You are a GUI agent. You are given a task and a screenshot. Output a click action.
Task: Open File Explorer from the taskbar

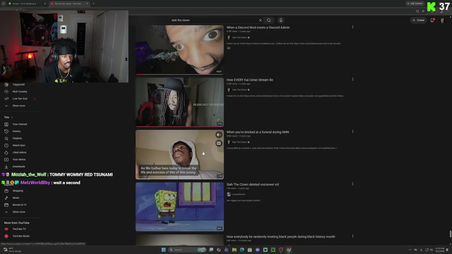(x=234, y=250)
